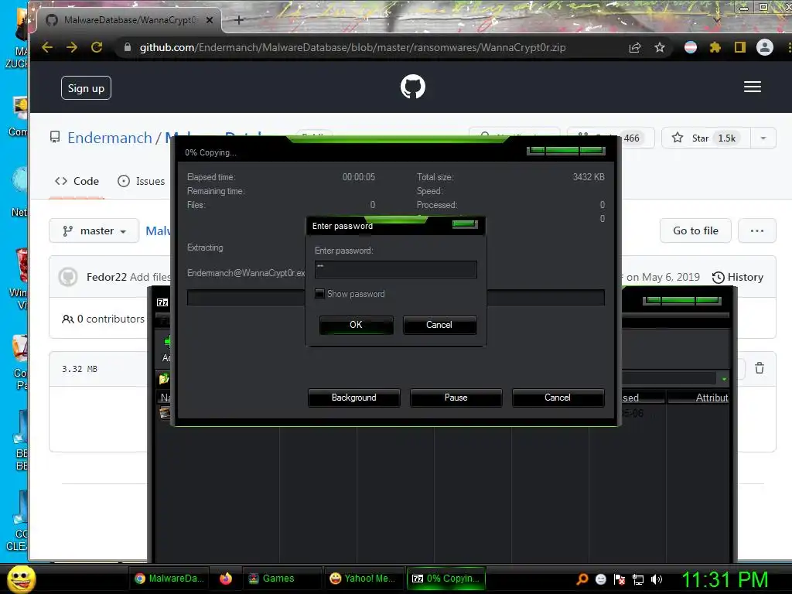Share this page via share icon

635,47
